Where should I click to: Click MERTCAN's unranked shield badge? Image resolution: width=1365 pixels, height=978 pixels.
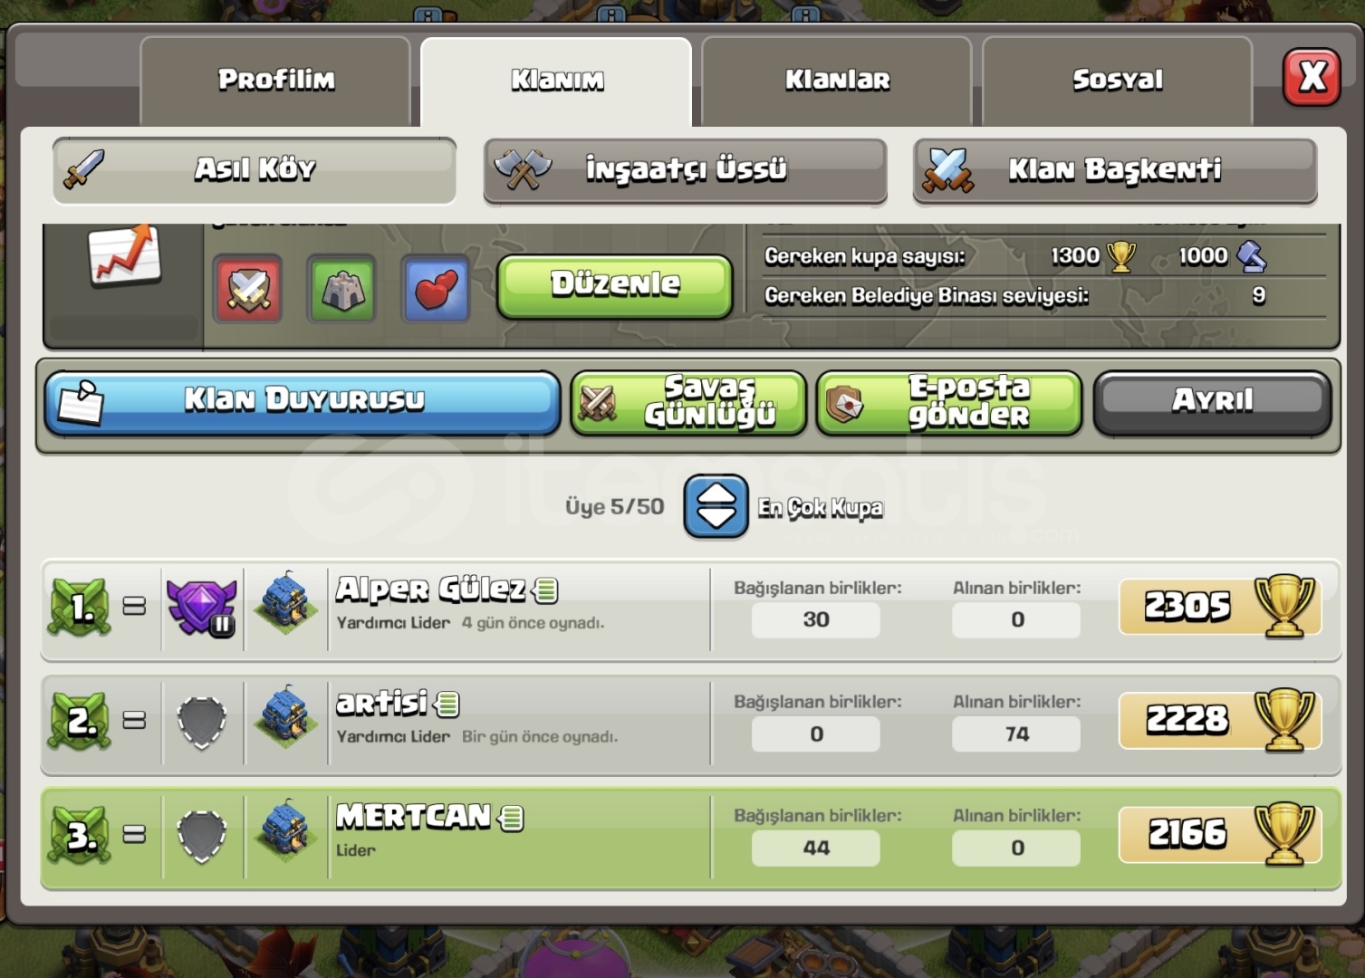[x=202, y=835]
